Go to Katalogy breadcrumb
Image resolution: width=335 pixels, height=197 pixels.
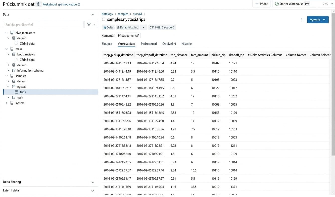(107, 14)
